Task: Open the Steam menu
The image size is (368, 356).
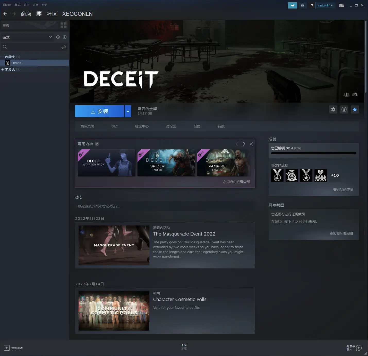Action: (7, 5)
